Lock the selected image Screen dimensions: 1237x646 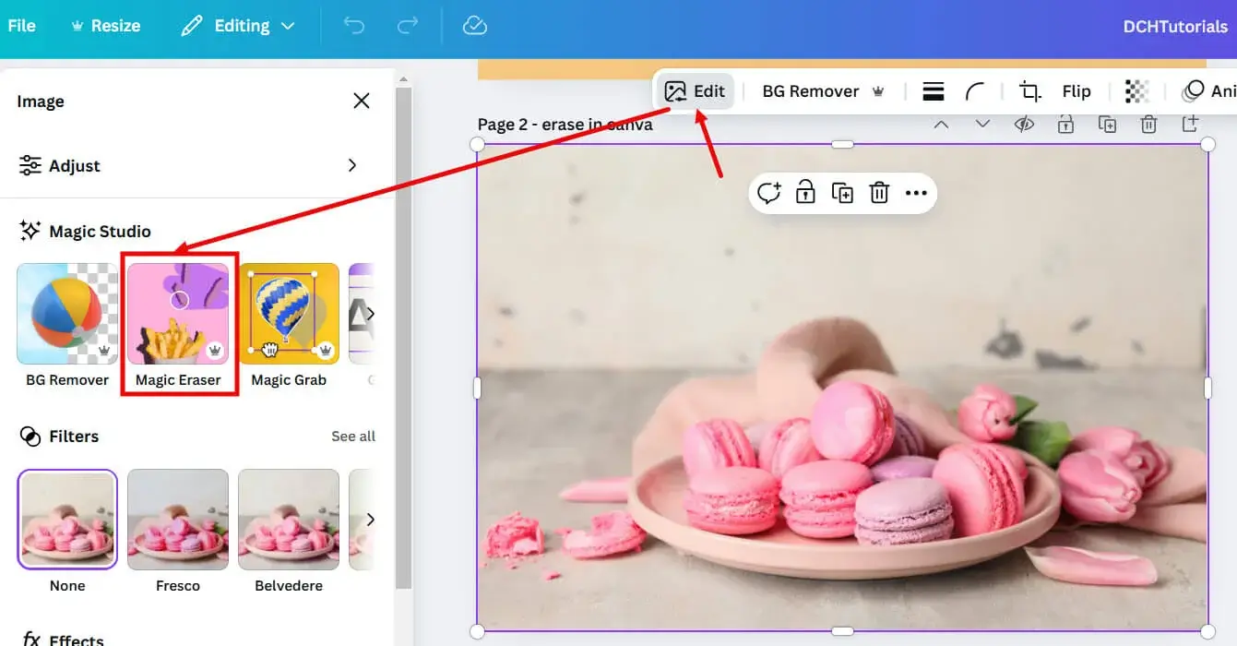805,192
